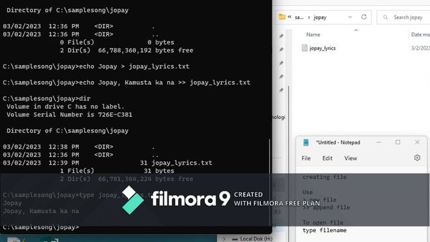Click the search magnifier icon in Explorer
The width and height of the screenshot is (430, 242).
(x=385, y=17)
